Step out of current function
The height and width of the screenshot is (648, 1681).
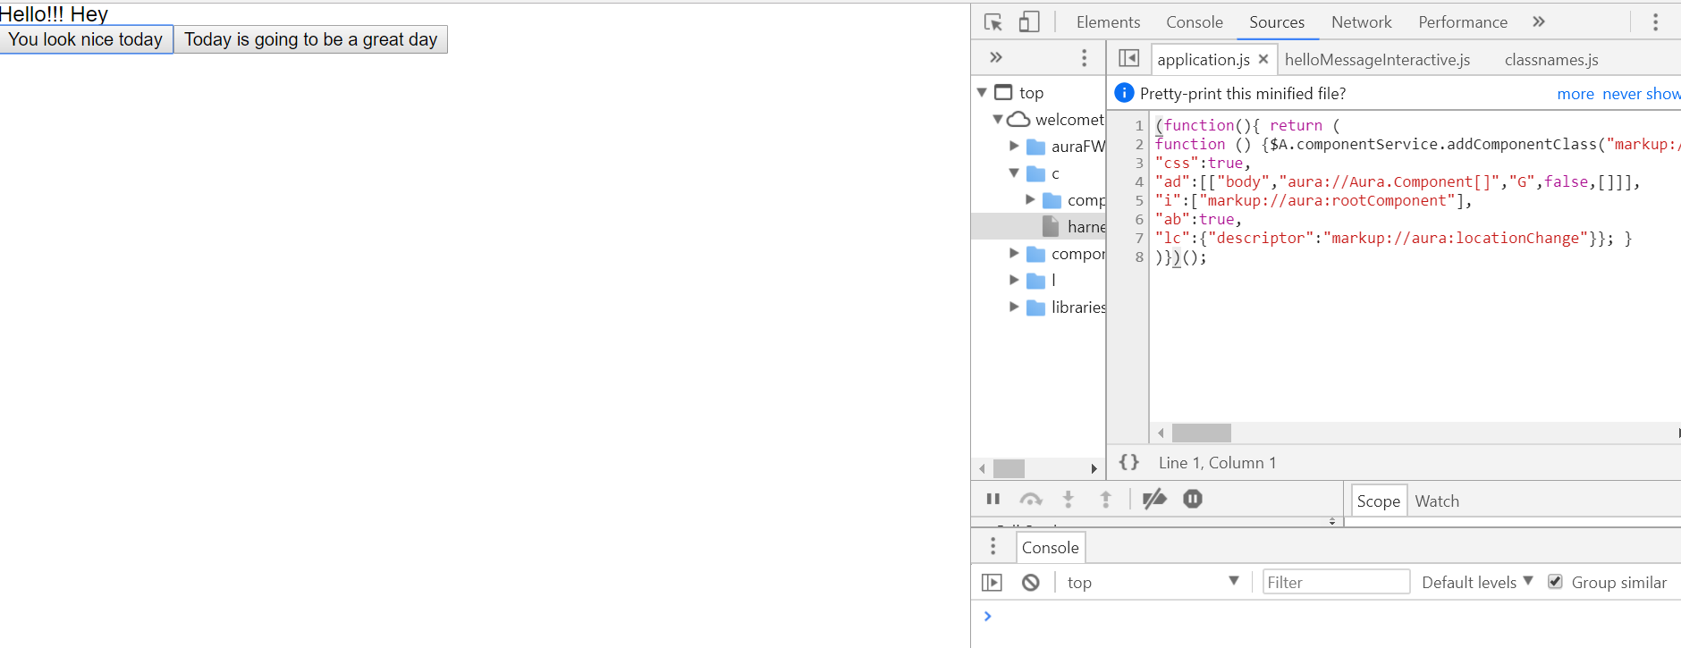[1105, 499]
